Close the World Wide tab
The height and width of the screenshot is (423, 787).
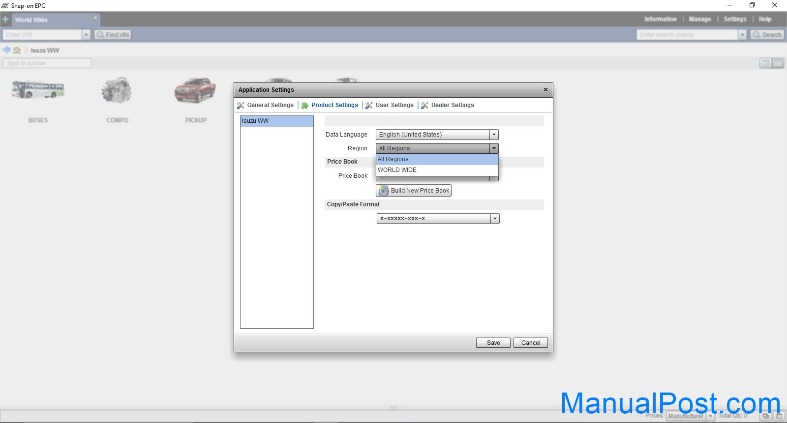tap(95, 18)
